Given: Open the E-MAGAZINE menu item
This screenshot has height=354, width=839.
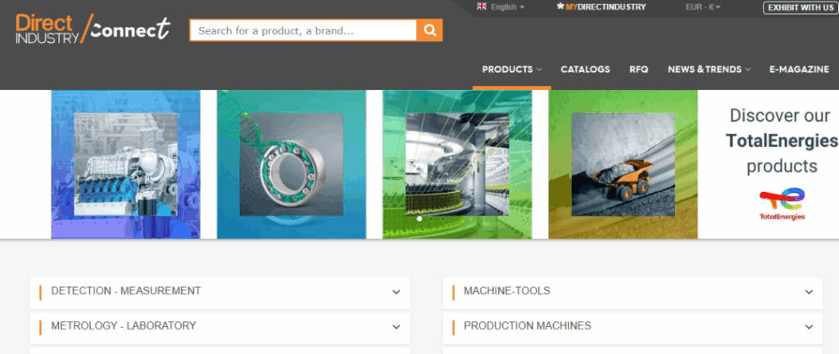Looking at the screenshot, I should [799, 69].
